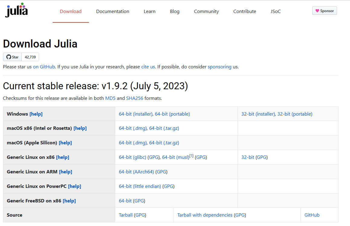350x226 pixels.
Task: Click the 'Source' row label
Action: tap(15, 215)
